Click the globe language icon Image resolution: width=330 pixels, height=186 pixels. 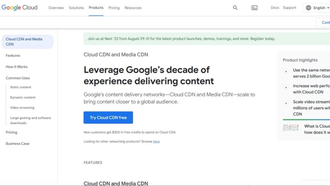[x=308, y=8]
